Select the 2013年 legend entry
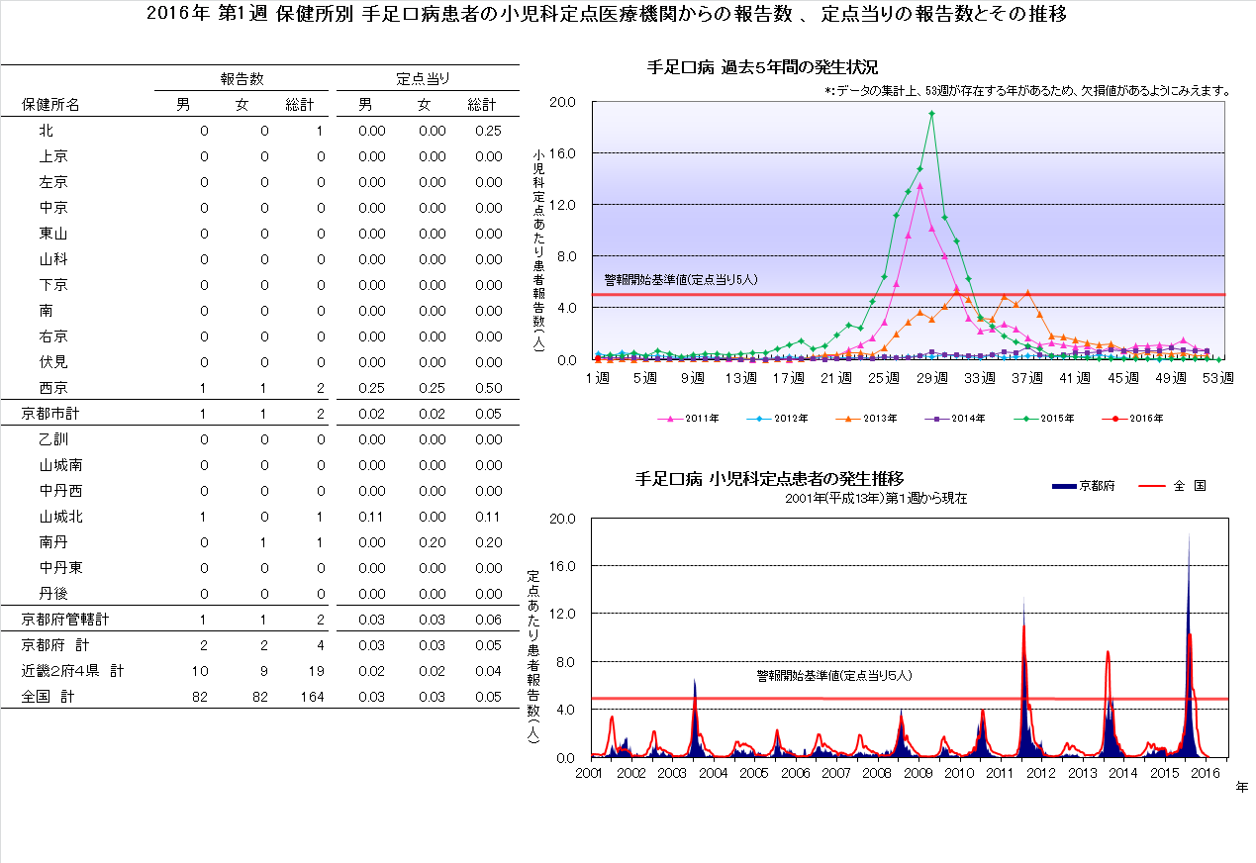Viewport: 1256px width, 863px height. coord(866,419)
